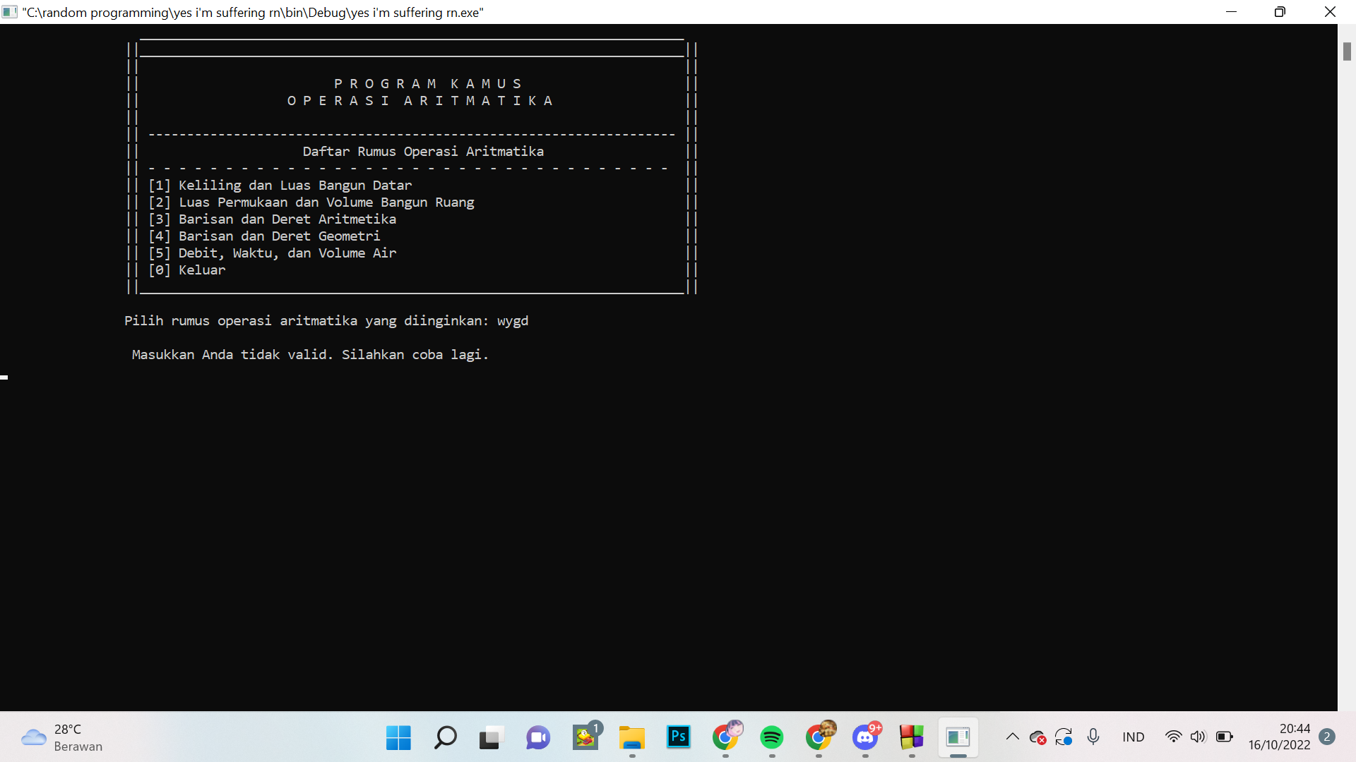Image resolution: width=1356 pixels, height=762 pixels.
Task: Open weather widget showing 28°C Berawan
Action: tap(62, 738)
